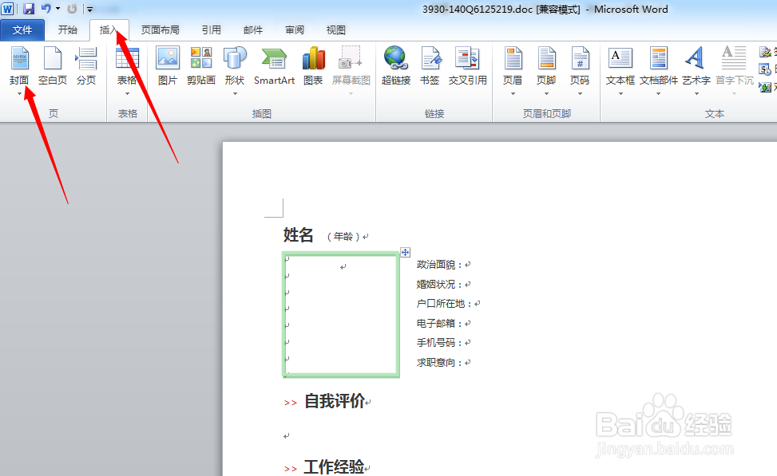Click inside the green photo placeholder box
Screen dimensions: 777x476
(342, 315)
